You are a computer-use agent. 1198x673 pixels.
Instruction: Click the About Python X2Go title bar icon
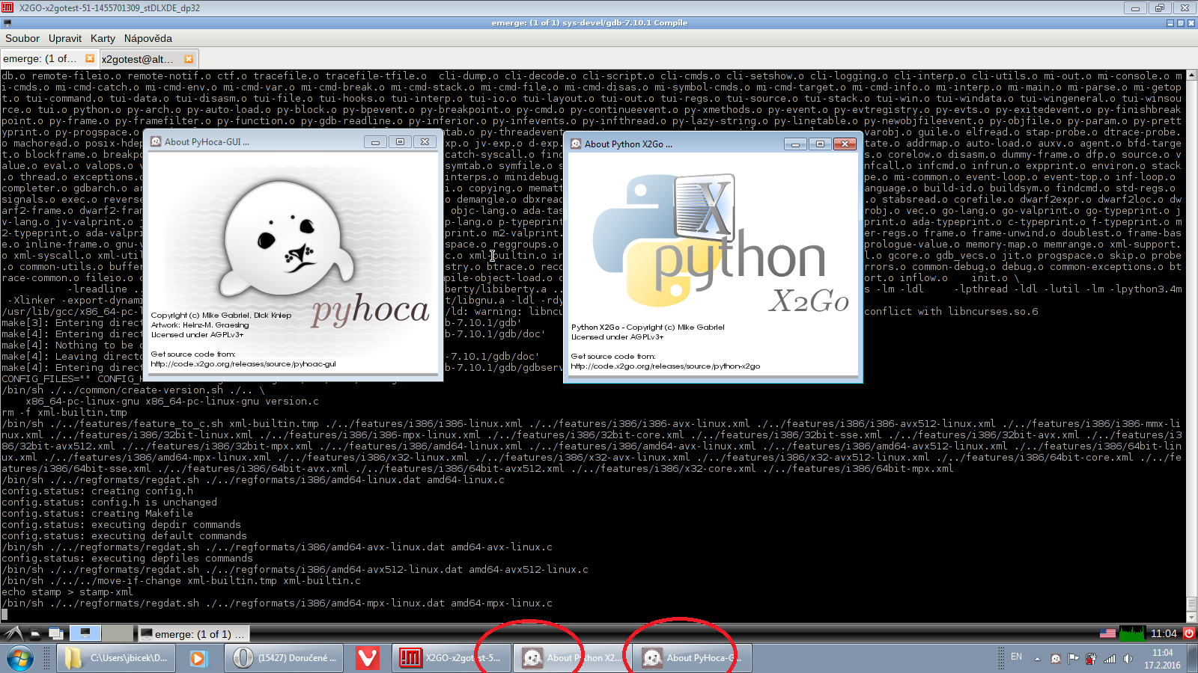577,144
